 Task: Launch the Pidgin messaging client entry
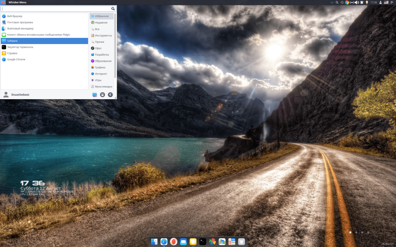point(44,34)
